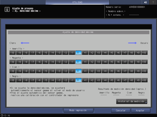Image resolution: width=157 pixels, height=117 pixels.
Task: Pick -6 for Cian density
Action: coord(39,71)
